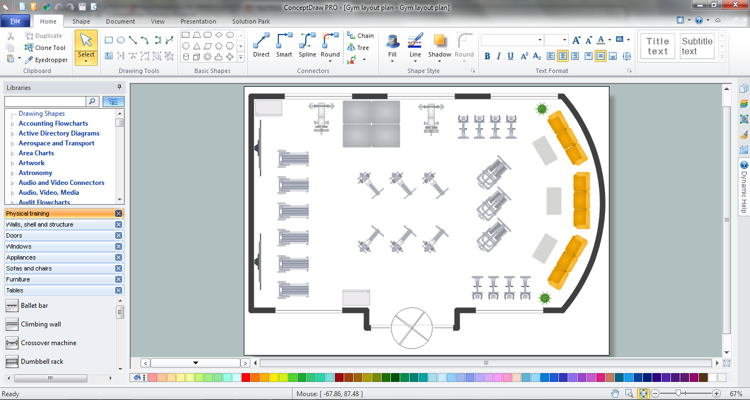The image size is (750, 400).
Task: Open the Presentation tab
Action: tap(198, 21)
